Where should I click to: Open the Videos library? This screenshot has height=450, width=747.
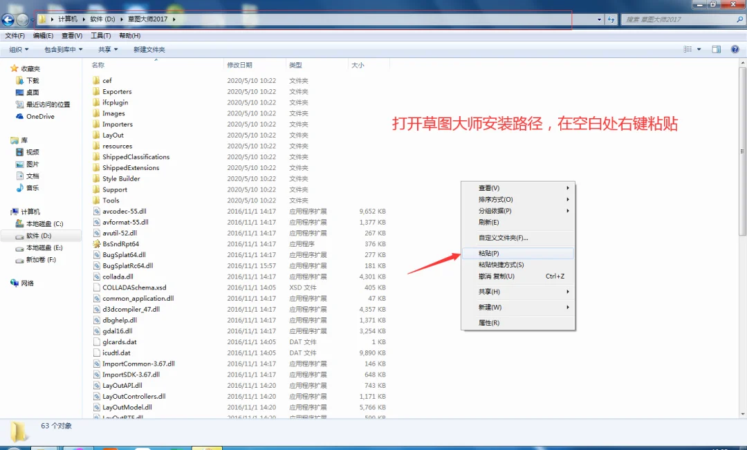tap(28, 152)
